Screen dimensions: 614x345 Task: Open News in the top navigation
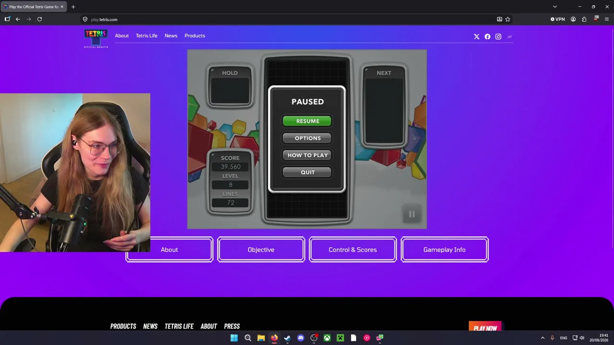[171, 35]
